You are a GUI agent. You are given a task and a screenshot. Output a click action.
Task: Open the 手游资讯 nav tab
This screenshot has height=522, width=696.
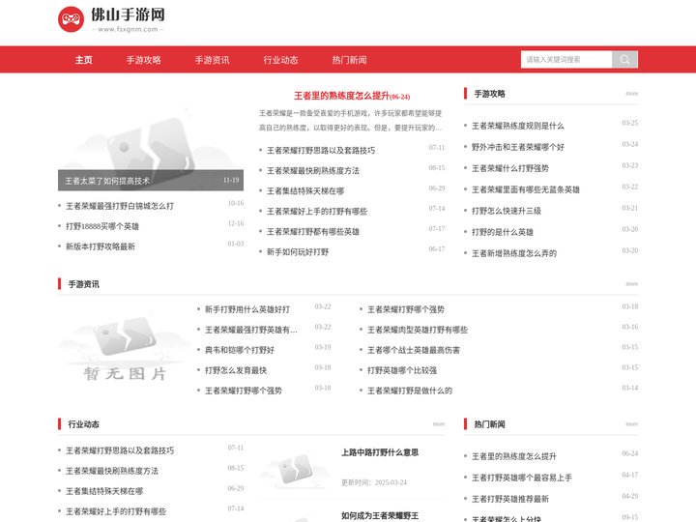coord(212,60)
